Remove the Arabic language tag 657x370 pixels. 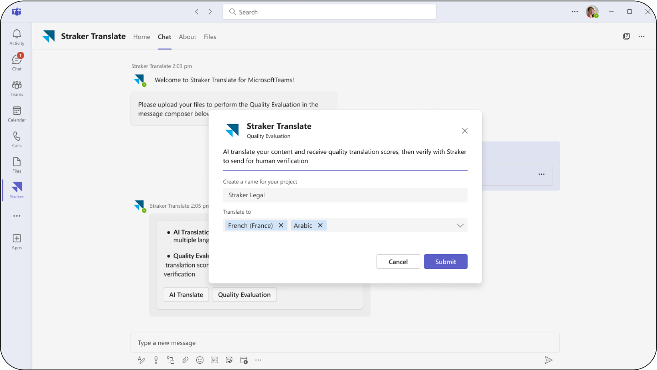(320, 226)
